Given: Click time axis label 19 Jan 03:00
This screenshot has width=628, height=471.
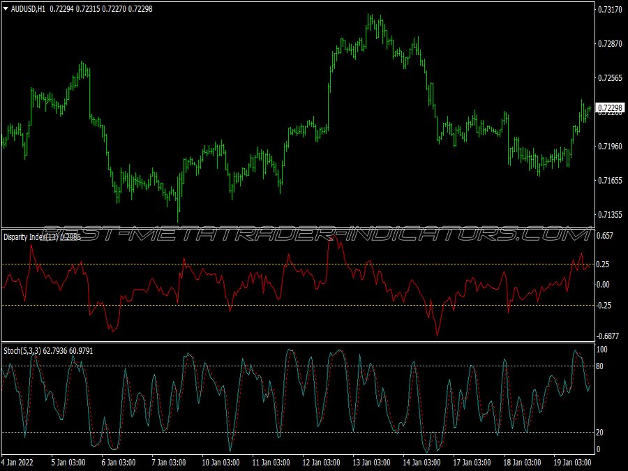Looking at the screenshot, I should (x=572, y=462).
